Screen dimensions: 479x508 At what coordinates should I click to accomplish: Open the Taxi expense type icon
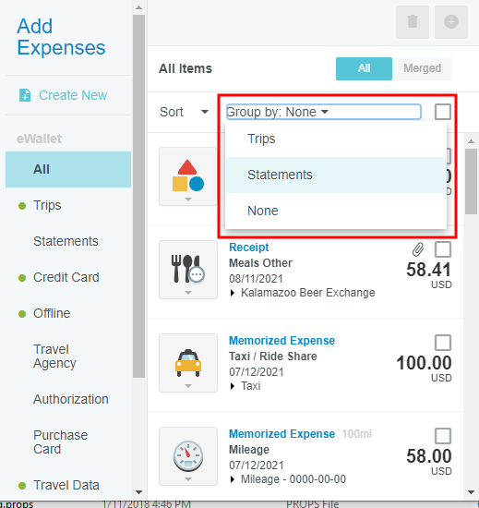[188, 363]
